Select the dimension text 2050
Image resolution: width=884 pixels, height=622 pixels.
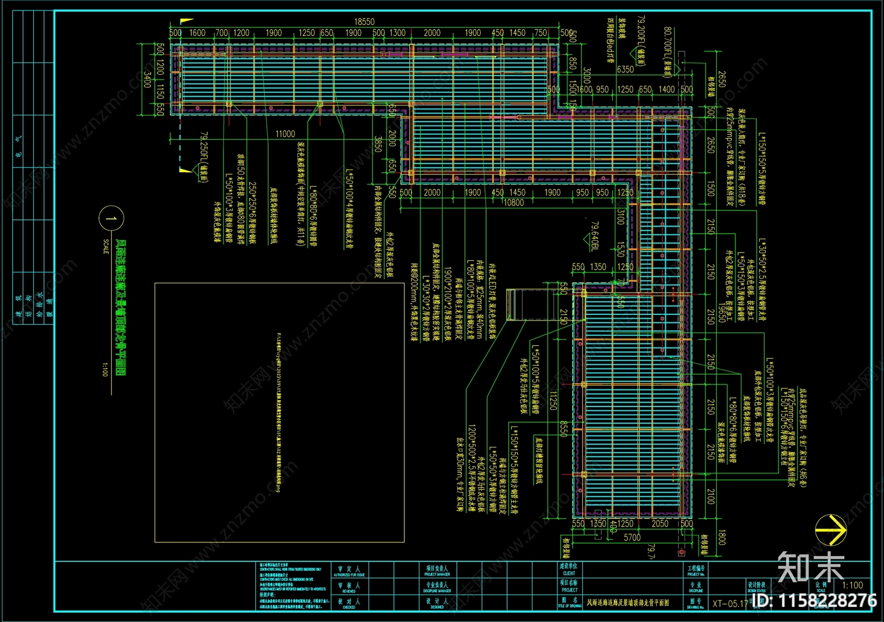tap(660, 523)
